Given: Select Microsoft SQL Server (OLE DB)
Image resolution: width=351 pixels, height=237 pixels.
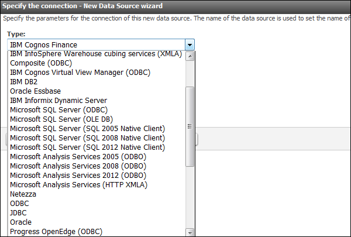Looking at the screenshot, I should pos(61,119).
